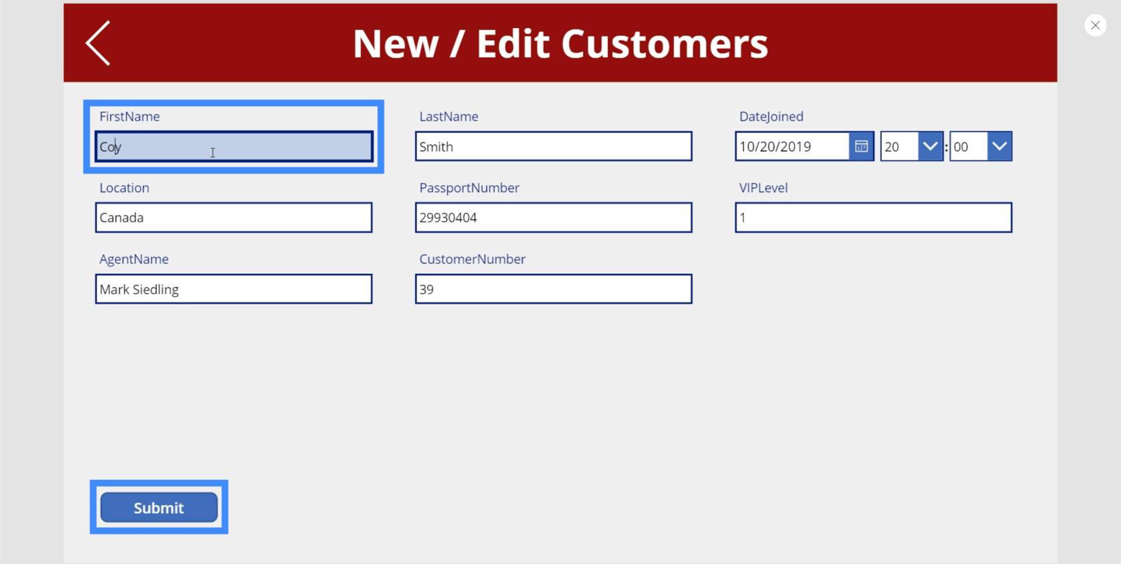Select the Location field containing Canada

pos(234,218)
